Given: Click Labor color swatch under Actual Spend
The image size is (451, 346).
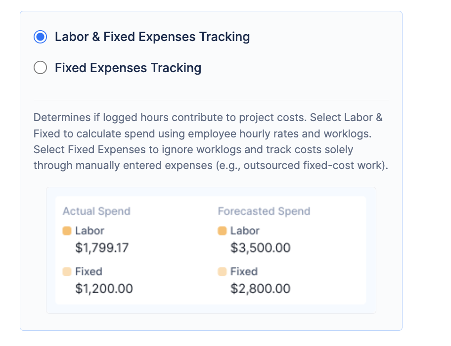Looking at the screenshot, I should (67, 231).
